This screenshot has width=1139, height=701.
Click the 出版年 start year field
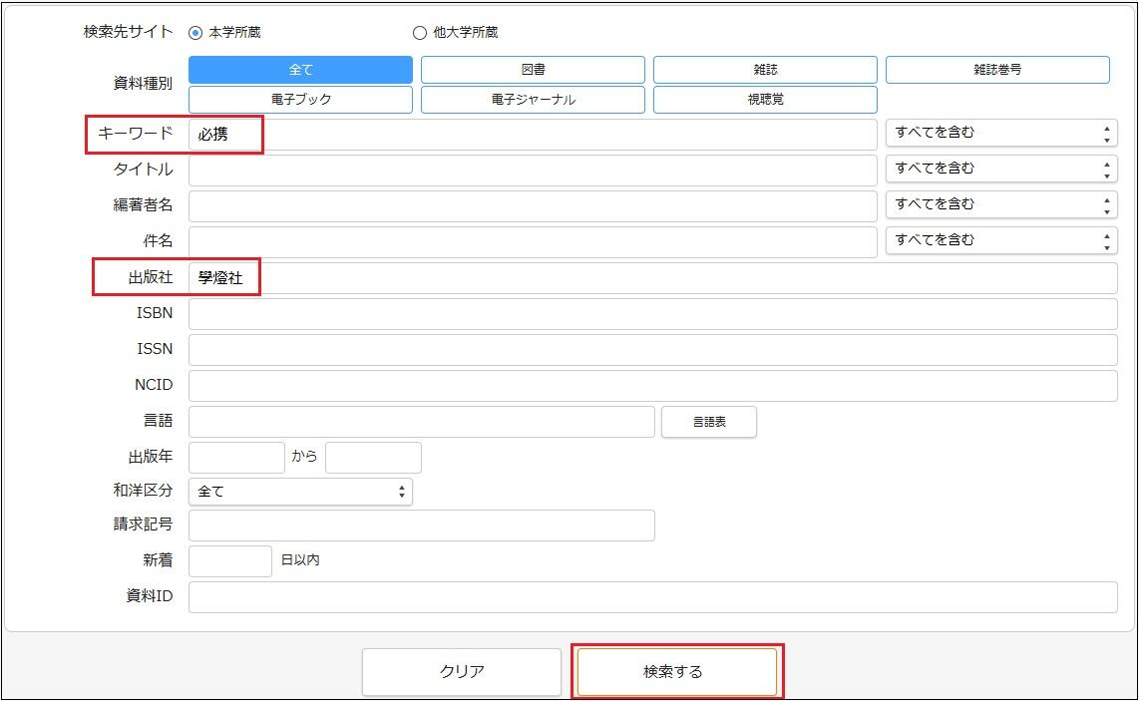click(236, 458)
